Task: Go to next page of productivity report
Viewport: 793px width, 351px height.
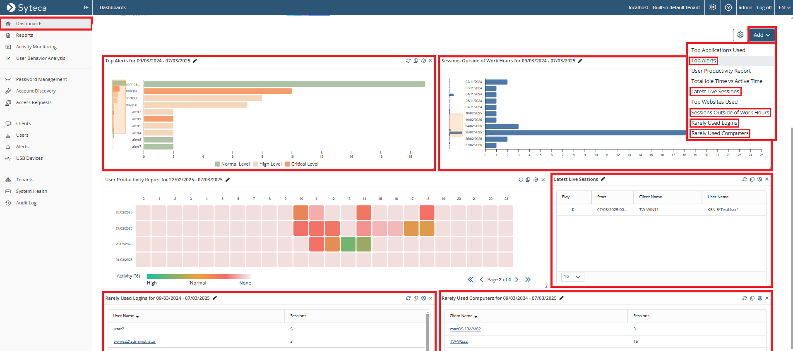Action: pyautogui.click(x=517, y=280)
